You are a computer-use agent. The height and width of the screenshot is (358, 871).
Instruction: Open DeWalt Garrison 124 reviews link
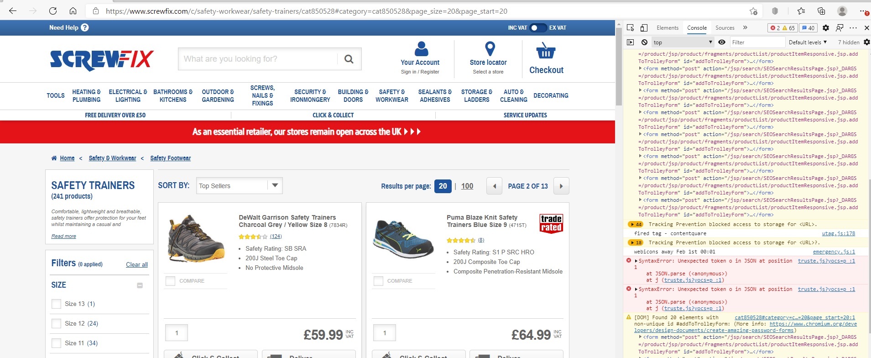click(276, 237)
